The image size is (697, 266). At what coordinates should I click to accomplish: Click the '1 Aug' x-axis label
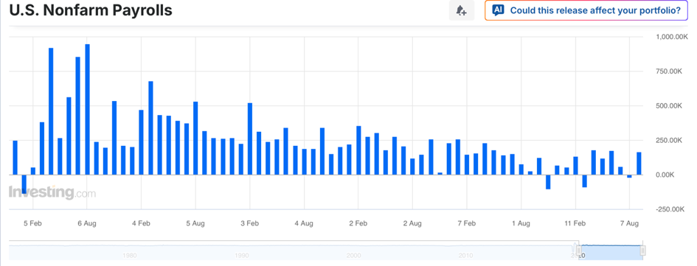[521, 223]
